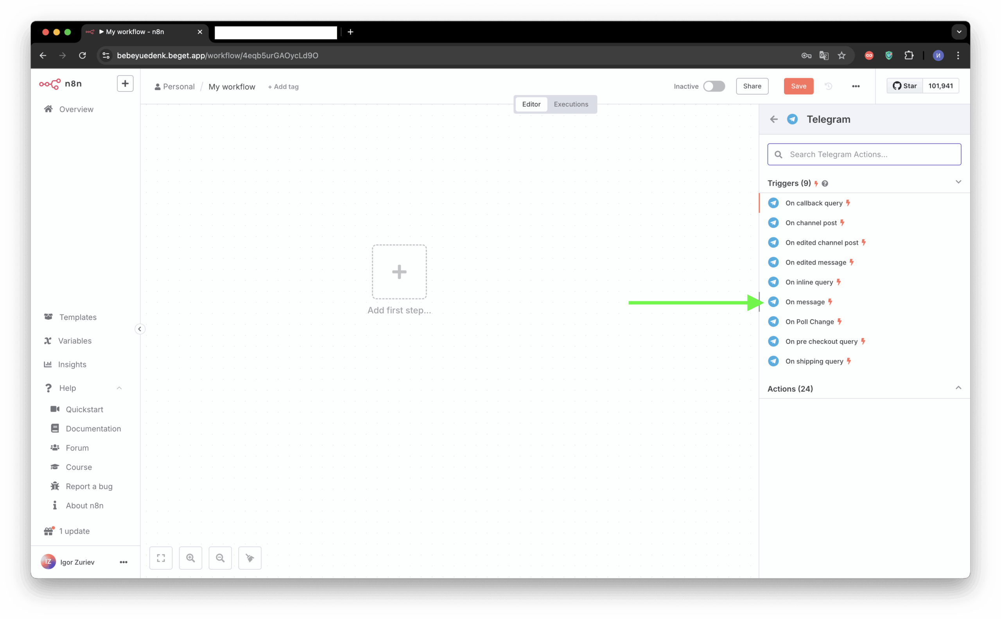The height and width of the screenshot is (619, 1001).
Task: Click the zoom in canvas icon
Action: click(190, 558)
